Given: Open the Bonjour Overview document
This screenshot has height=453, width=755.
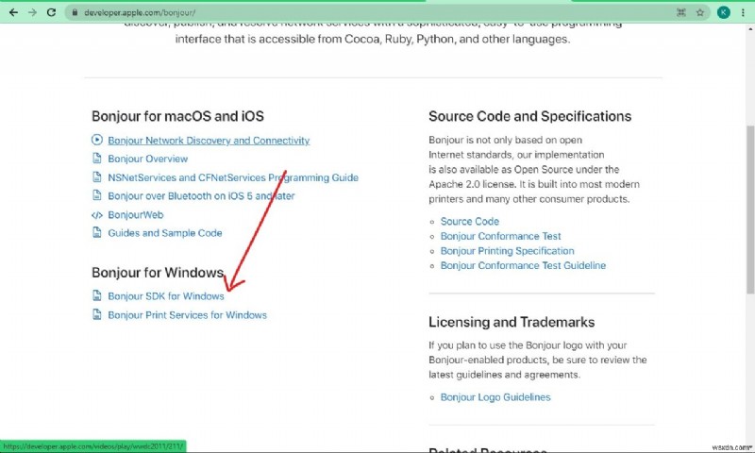Looking at the screenshot, I should pos(147,159).
